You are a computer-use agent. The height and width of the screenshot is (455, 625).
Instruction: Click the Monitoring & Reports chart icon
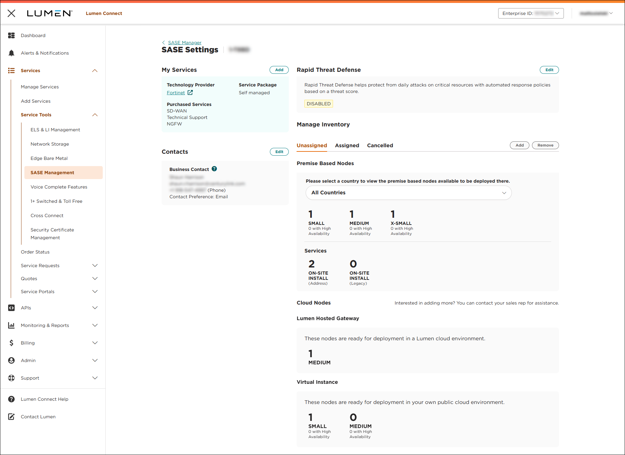(11, 325)
